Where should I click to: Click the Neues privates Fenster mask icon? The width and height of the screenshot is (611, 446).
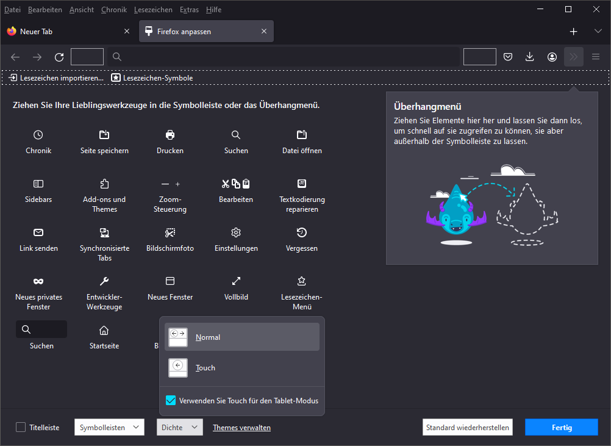pos(38,281)
